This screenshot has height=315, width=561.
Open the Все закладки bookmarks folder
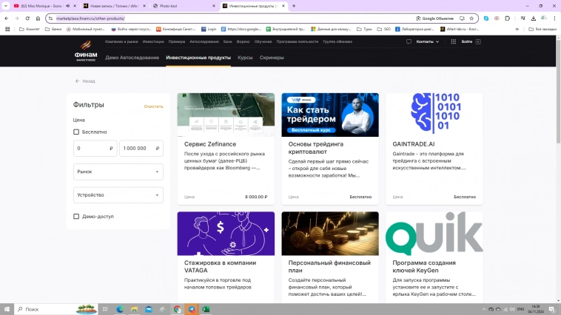pyautogui.click(x=542, y=29)
